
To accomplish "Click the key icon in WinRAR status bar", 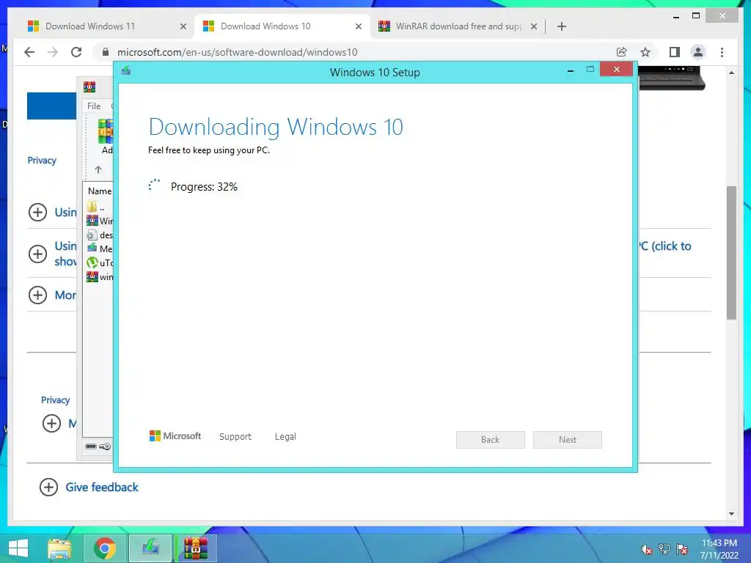I will click(x=105, y=446).
